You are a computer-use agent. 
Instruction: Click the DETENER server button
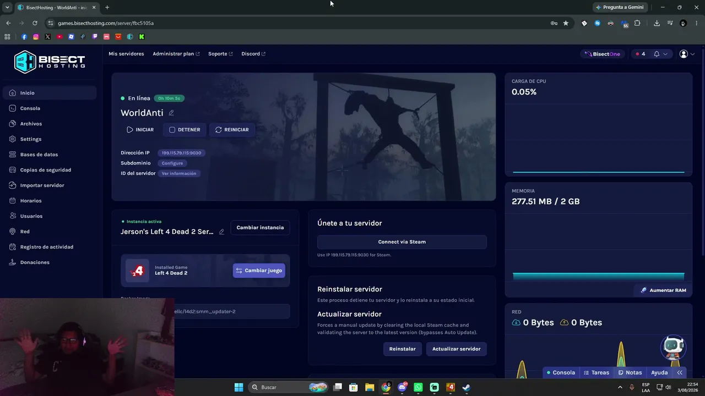[x=185, y=130]
